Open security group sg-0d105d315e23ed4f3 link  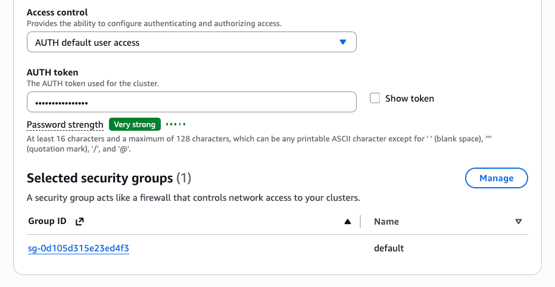pyautogui.click(x=79, y=248)
